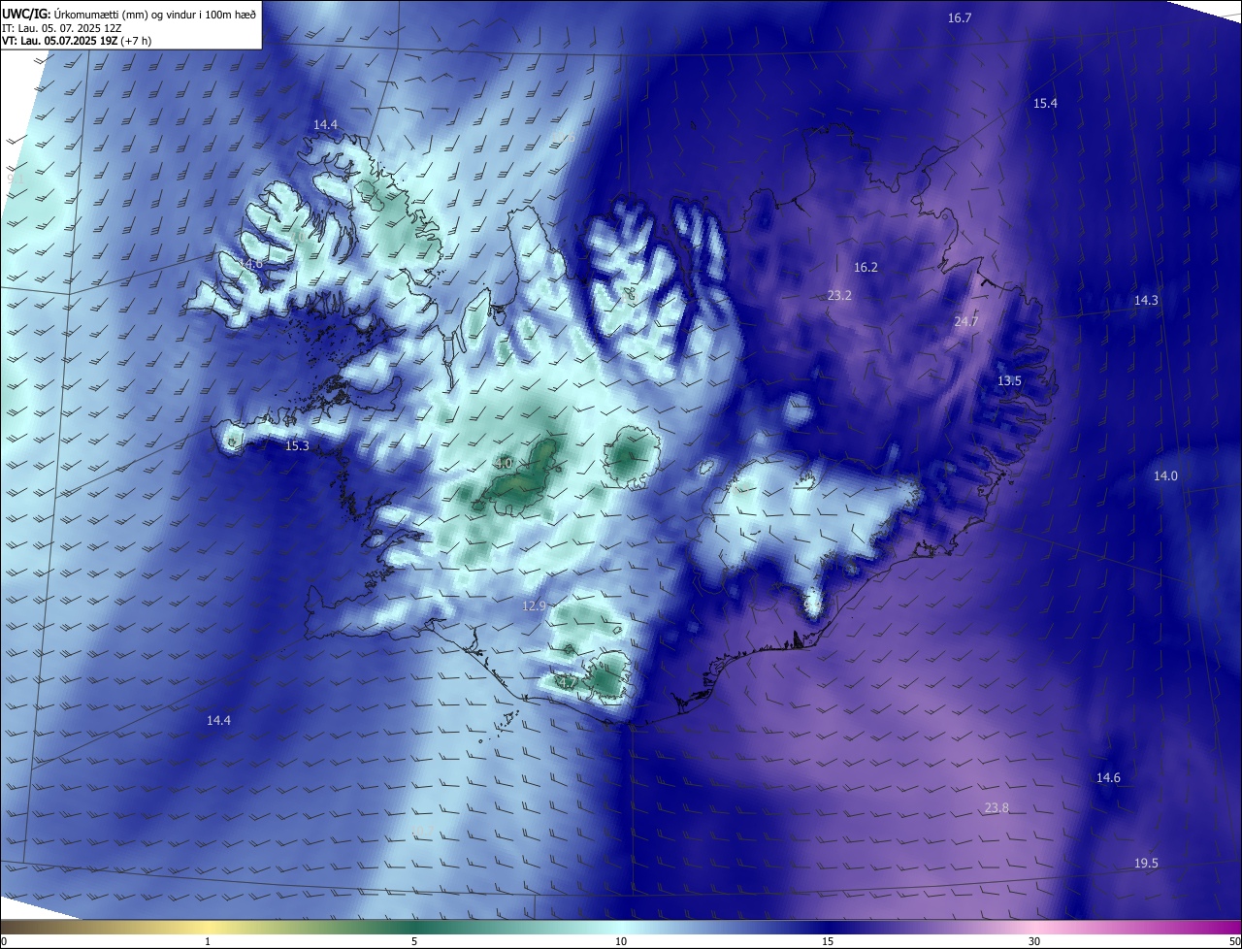Click the 24.7 value on the map
The height and width of the screenshot is (949, 1242).
coord(966,321)
